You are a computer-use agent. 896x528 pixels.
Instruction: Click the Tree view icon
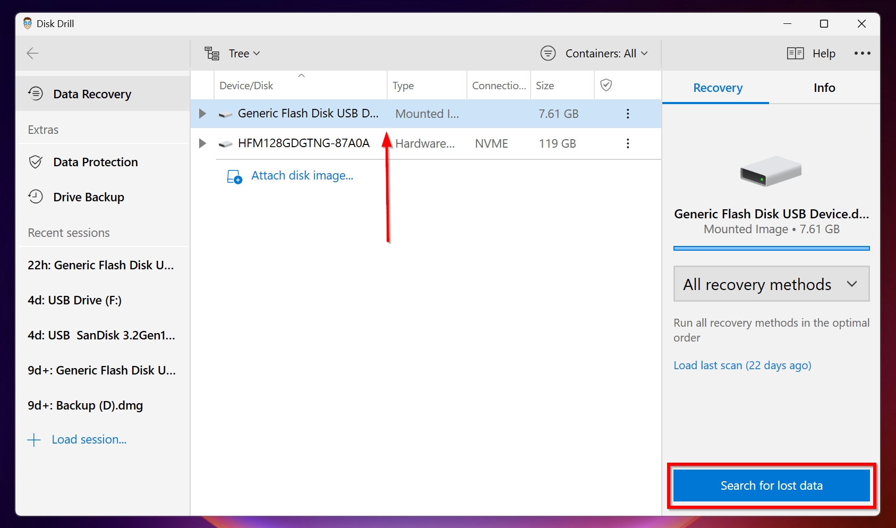[x=212, y=53]
